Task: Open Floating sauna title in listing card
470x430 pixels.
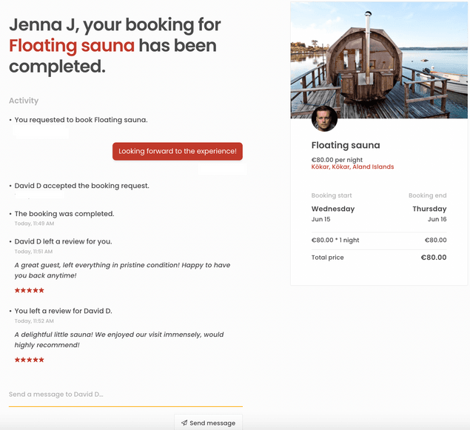Action: (346, 146)
